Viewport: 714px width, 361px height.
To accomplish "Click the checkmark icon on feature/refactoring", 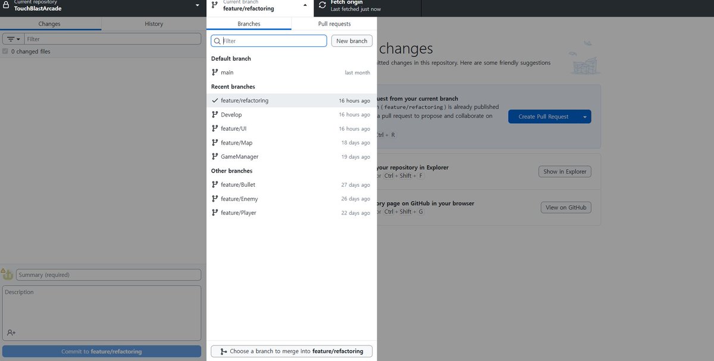I will (x=215, y=101).
